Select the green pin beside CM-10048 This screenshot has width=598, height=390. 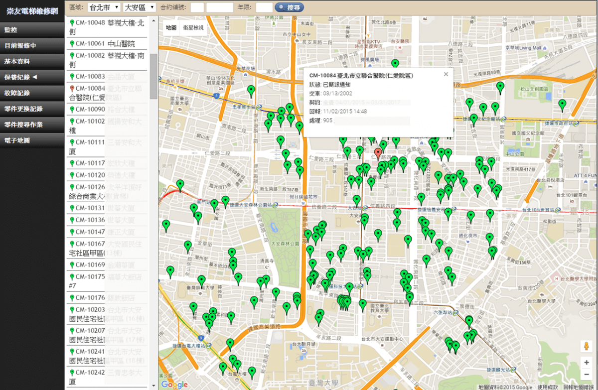72,23
